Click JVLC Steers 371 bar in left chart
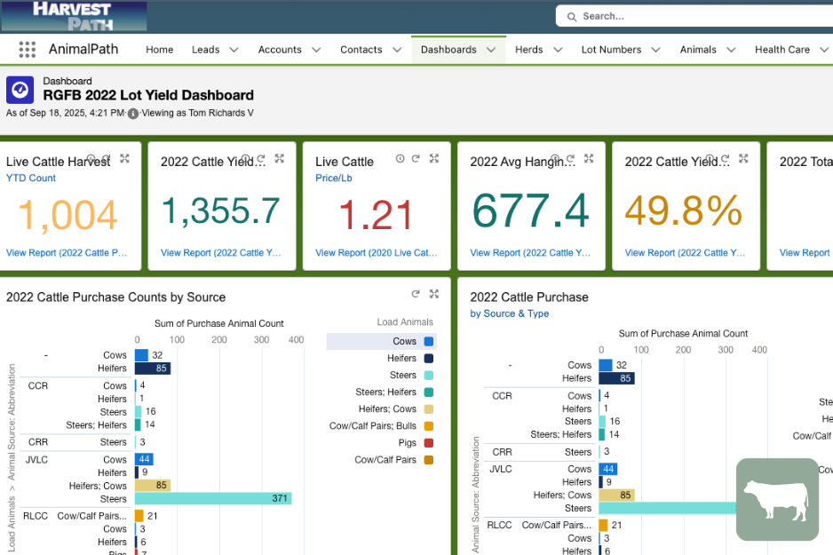The height and width of the screenshot is (555, 833). pos(213,499)
